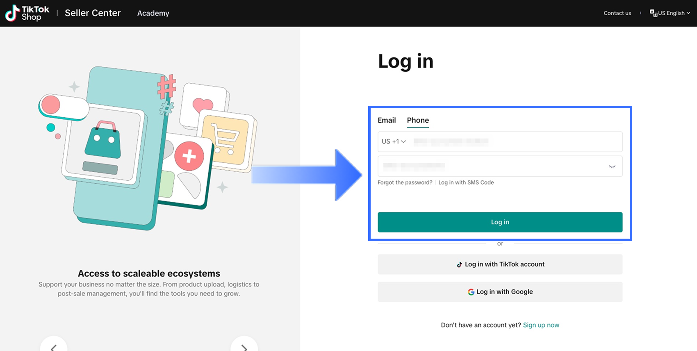
Task: Open the Academy menu item
Action: pos(153,13)
